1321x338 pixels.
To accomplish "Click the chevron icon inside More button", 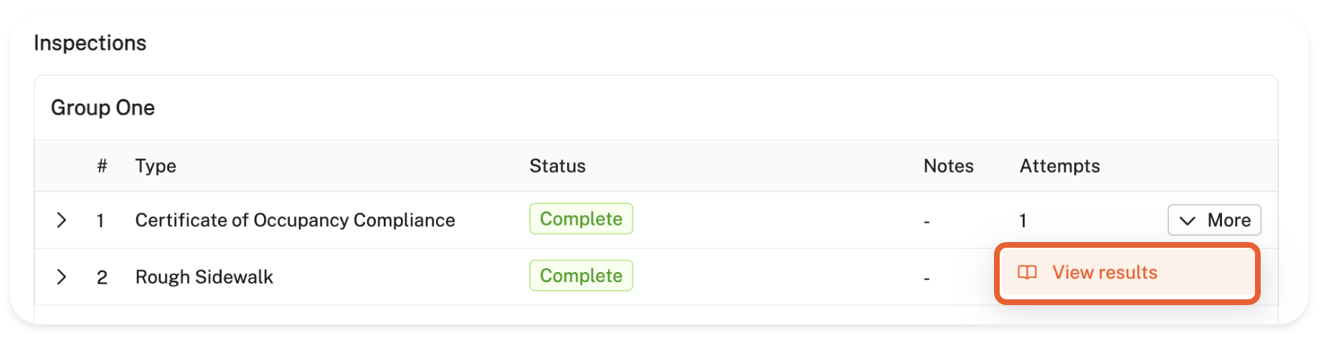I will 1187,221.
